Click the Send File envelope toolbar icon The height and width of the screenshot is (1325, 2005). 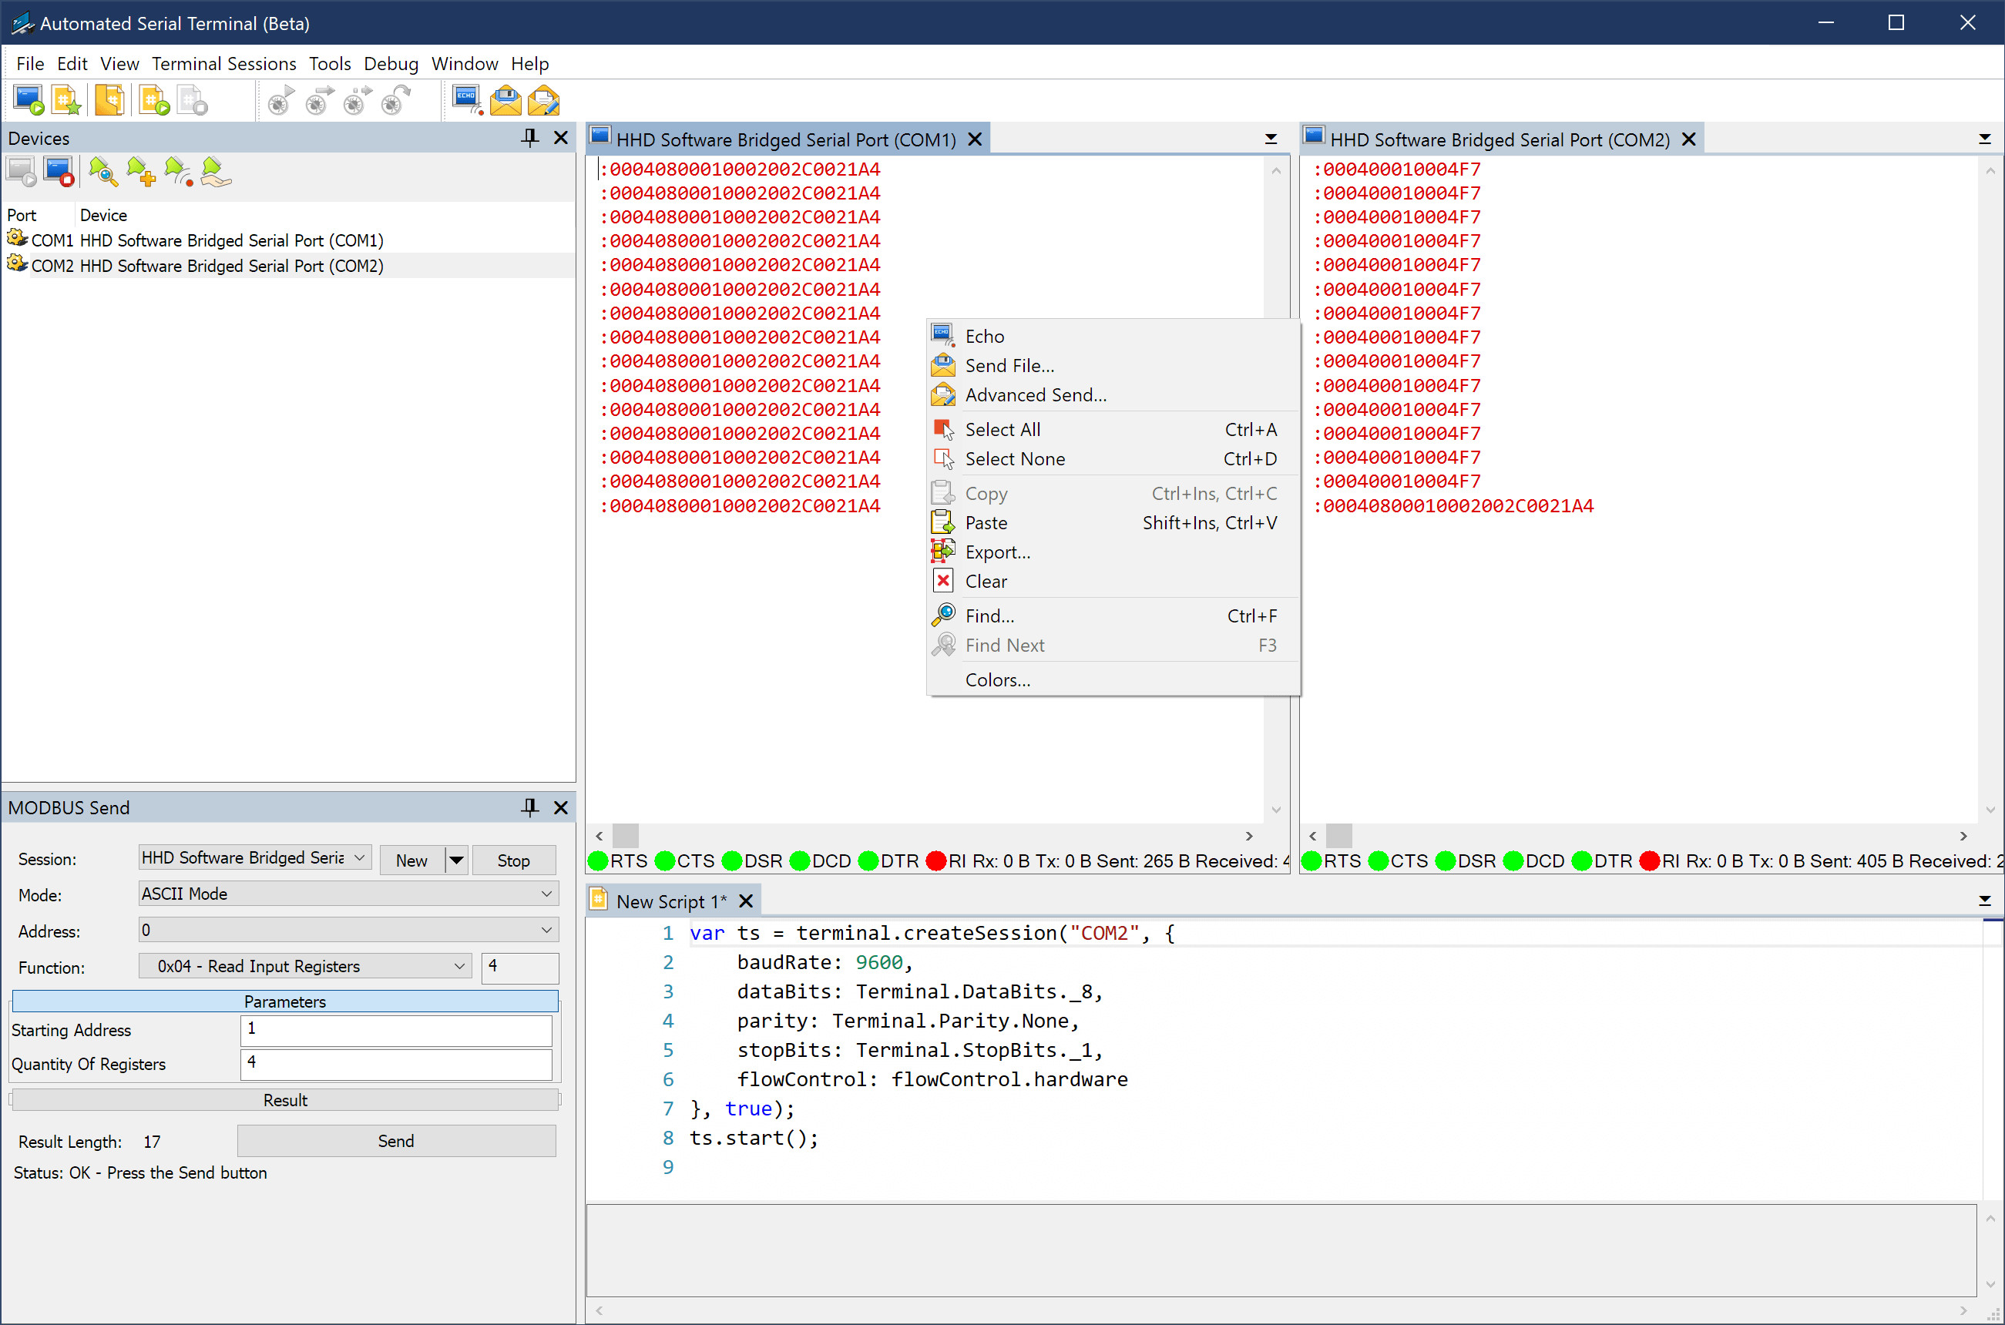505,101
